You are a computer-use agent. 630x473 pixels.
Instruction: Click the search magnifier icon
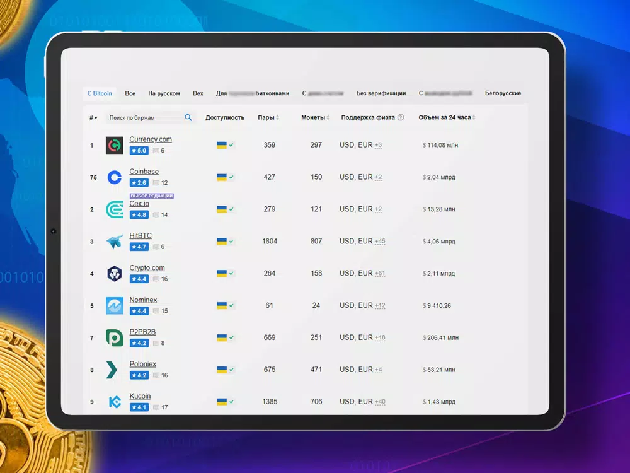188,117
